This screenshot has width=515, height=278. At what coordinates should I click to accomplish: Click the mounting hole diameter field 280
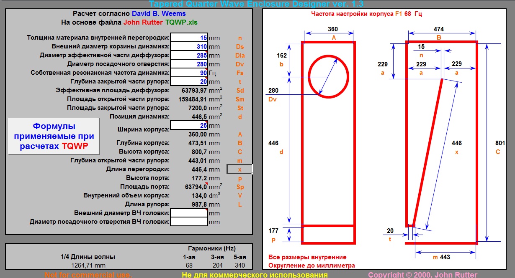pos(189,64)
